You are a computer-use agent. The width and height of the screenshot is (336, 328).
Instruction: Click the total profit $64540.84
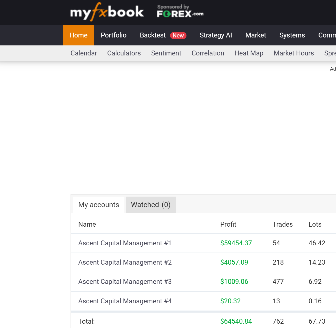click(x=236, y=321)
